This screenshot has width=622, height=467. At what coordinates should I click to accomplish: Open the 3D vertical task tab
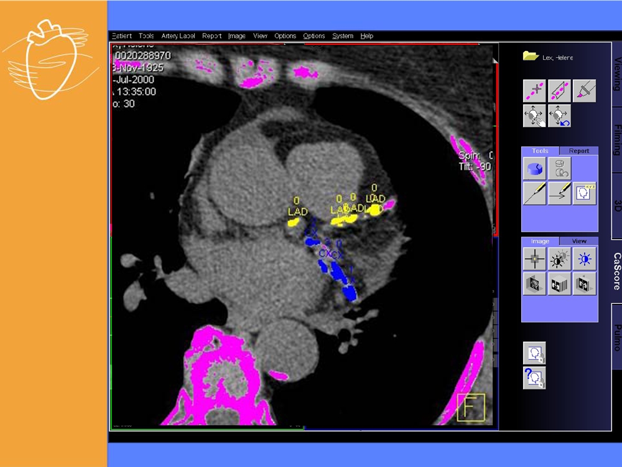[x=617, y=205]
